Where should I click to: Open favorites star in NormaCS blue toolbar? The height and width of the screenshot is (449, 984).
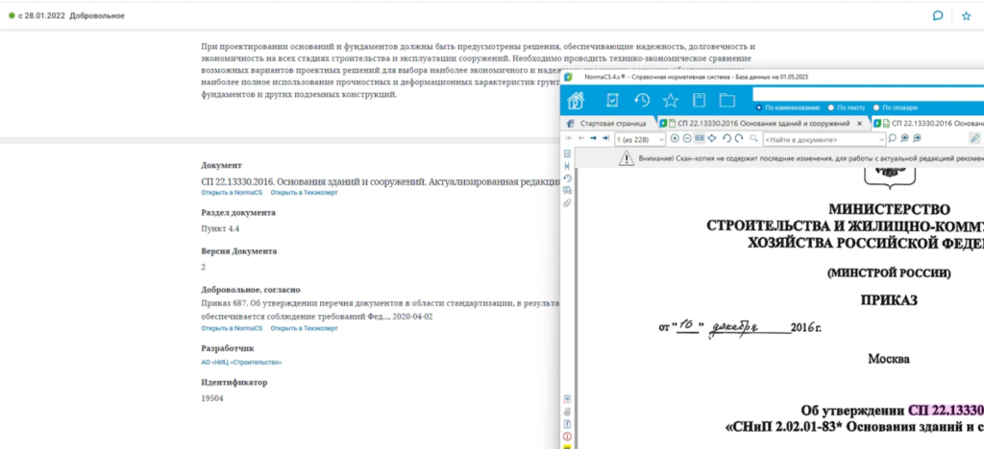[671, 100]
